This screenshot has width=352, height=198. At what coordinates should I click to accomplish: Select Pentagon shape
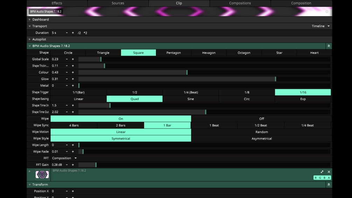pyautogui.click(x=173, y=53)
